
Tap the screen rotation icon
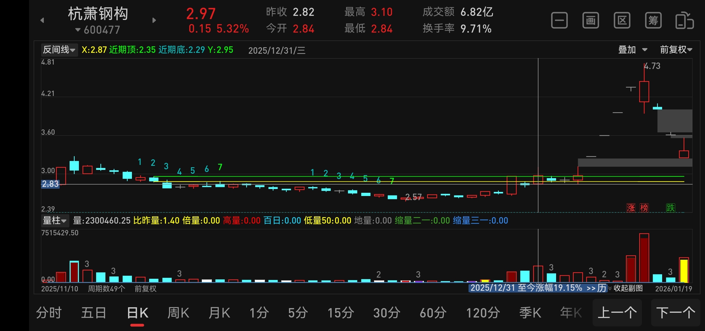click(684, 21)
